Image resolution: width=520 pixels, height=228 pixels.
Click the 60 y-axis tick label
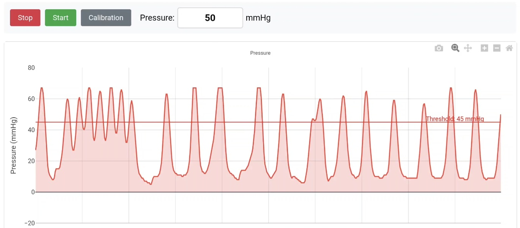click(31, 99)
